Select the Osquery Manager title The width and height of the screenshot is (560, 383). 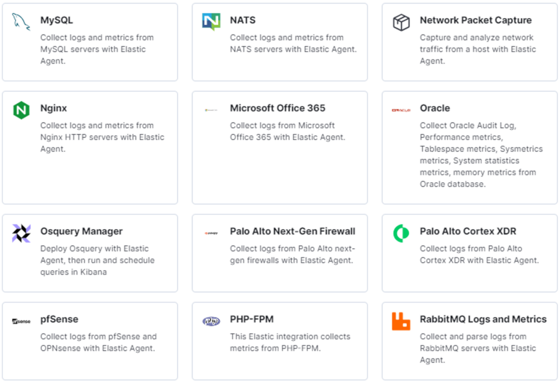[81, 231]
